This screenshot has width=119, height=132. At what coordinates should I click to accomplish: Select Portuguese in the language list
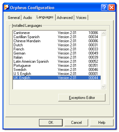(57, 66)
